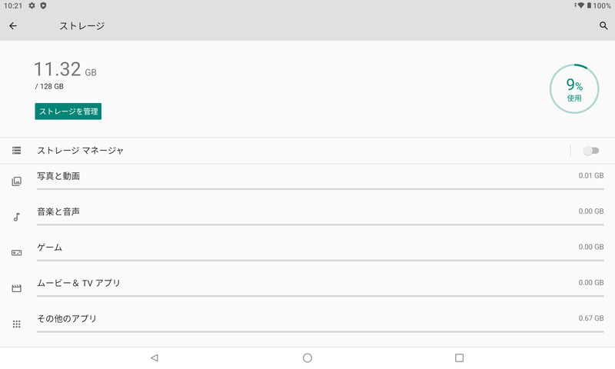Screen dimensions: 615x369
Task: Tap the Android home navigation button
Action: (x=307, y=357)
